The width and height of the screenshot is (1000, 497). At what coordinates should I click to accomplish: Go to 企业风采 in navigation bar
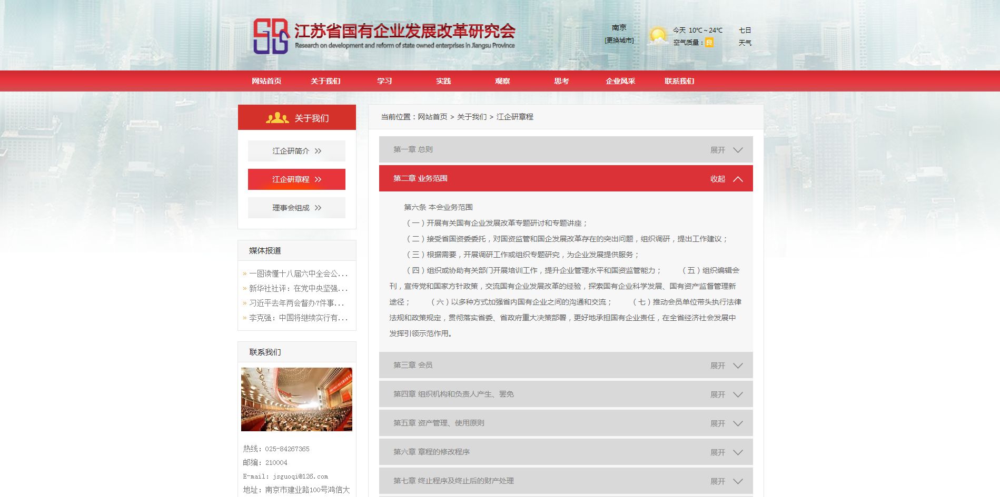(620, 81)
